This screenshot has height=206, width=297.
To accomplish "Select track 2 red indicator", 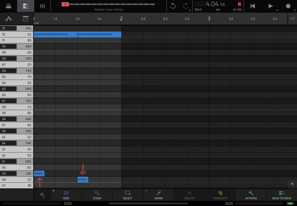I will click(65, 4).
